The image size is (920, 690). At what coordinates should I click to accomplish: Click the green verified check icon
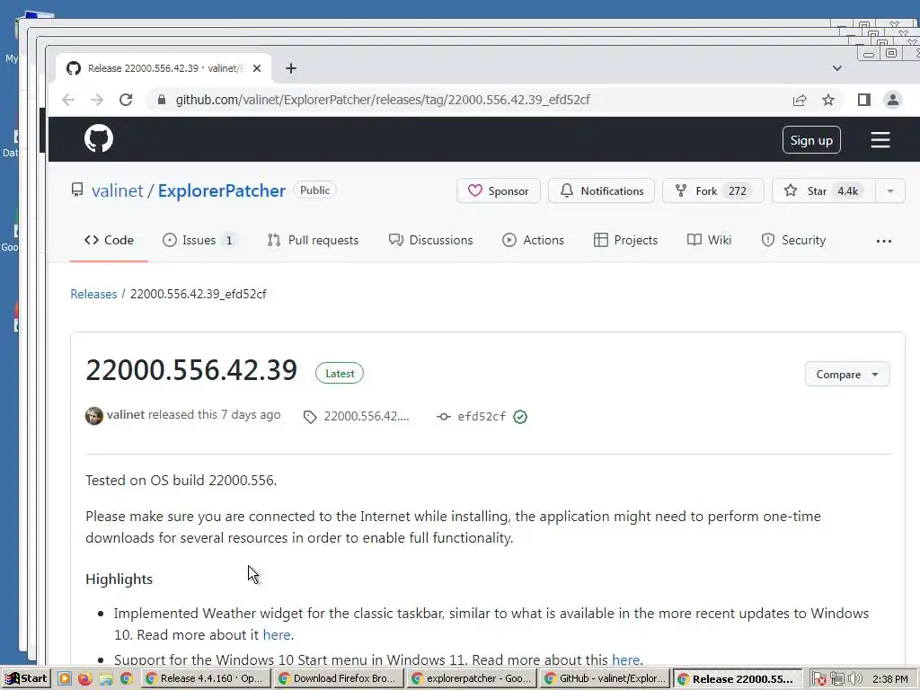tap(520, 417)
